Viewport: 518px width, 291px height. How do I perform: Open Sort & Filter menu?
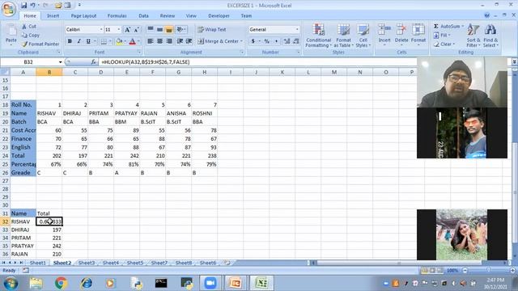tap(473, 36)
